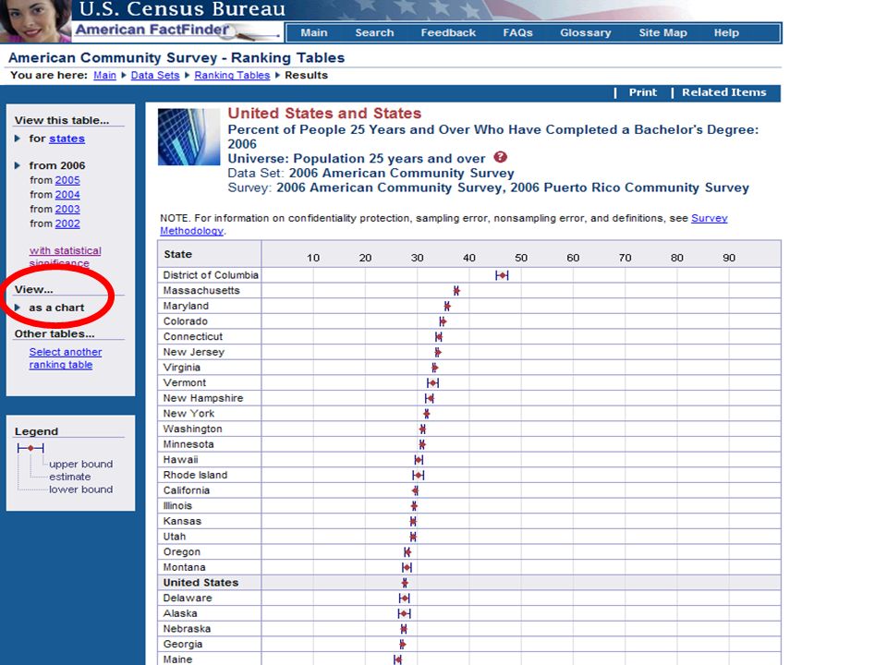Image resolution: width=887 pixels, height=665 pixels.
Task: Click the Illinois row label
Action: coord(177,505)
